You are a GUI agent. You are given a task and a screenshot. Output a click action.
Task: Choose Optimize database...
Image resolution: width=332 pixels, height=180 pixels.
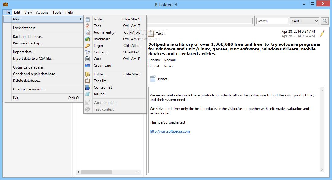43,67
